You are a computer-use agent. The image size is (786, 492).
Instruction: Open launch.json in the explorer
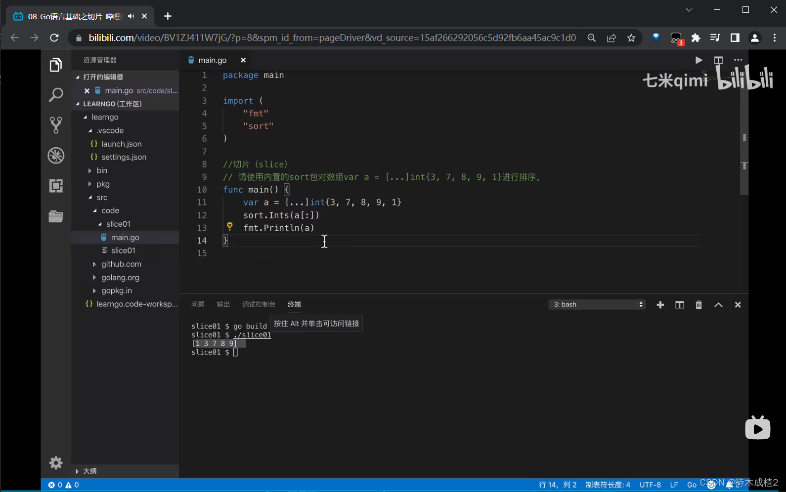122,144
